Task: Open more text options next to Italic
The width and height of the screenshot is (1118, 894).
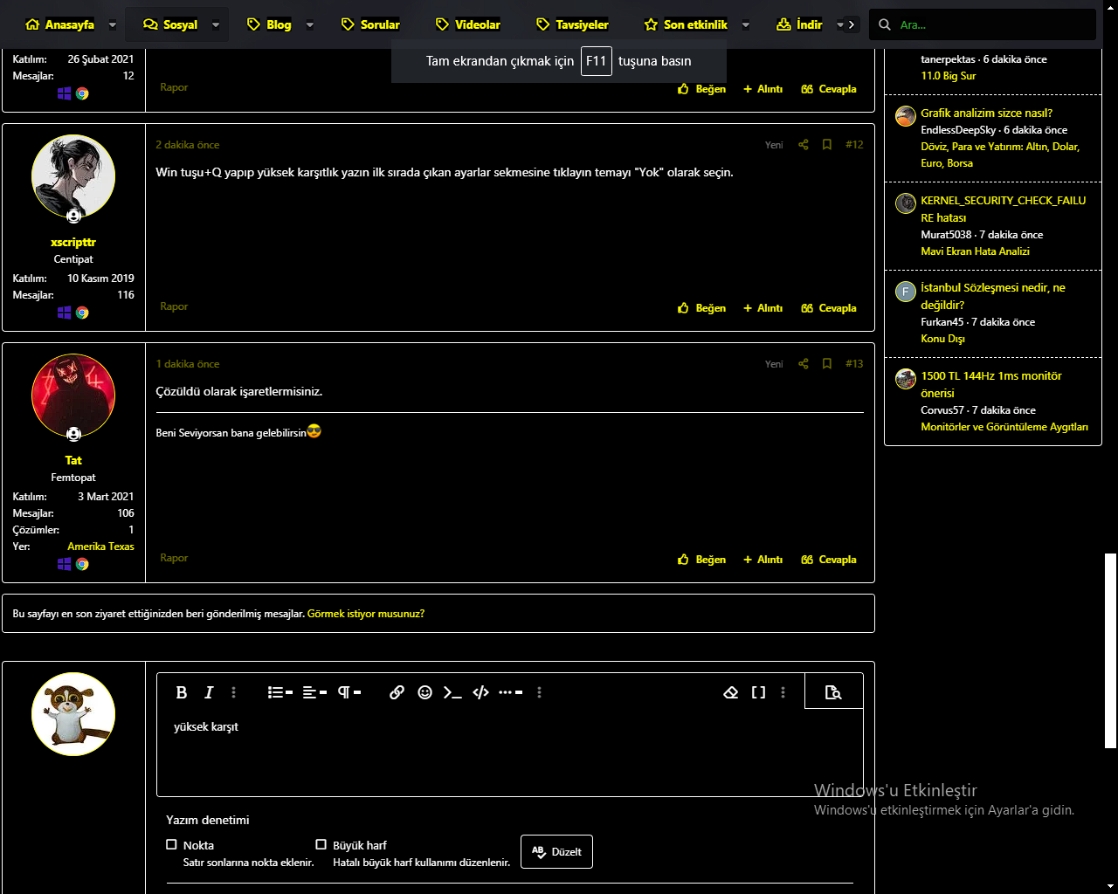Action: 233,692
